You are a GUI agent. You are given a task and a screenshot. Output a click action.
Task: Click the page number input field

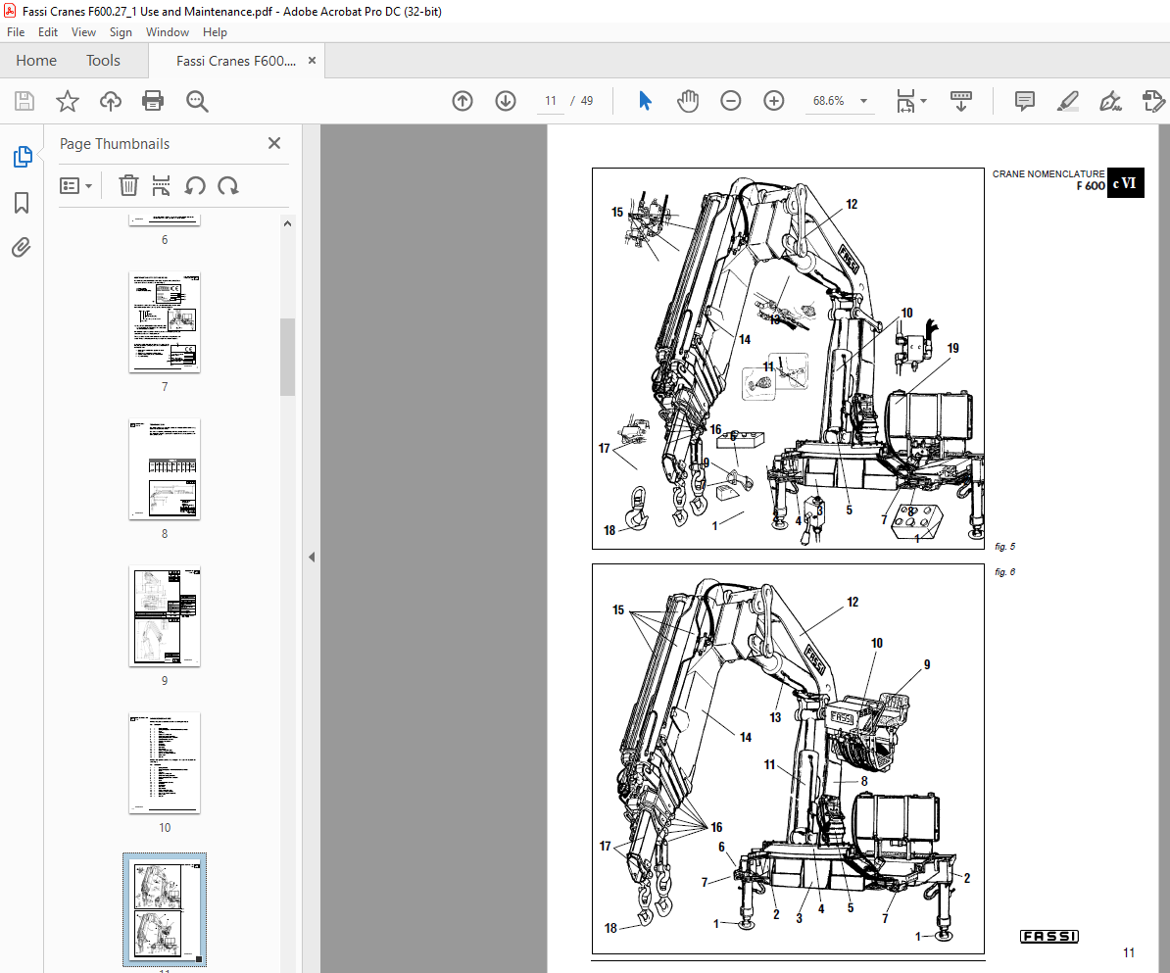pos(551,101)
